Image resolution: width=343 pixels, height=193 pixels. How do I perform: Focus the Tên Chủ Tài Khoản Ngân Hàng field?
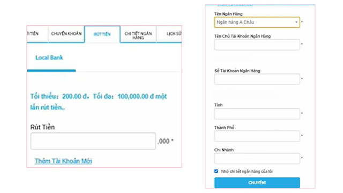click(x=257, y=45)
